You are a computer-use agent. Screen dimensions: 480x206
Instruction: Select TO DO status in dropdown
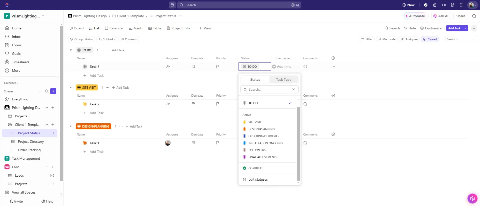coord(267,103)
